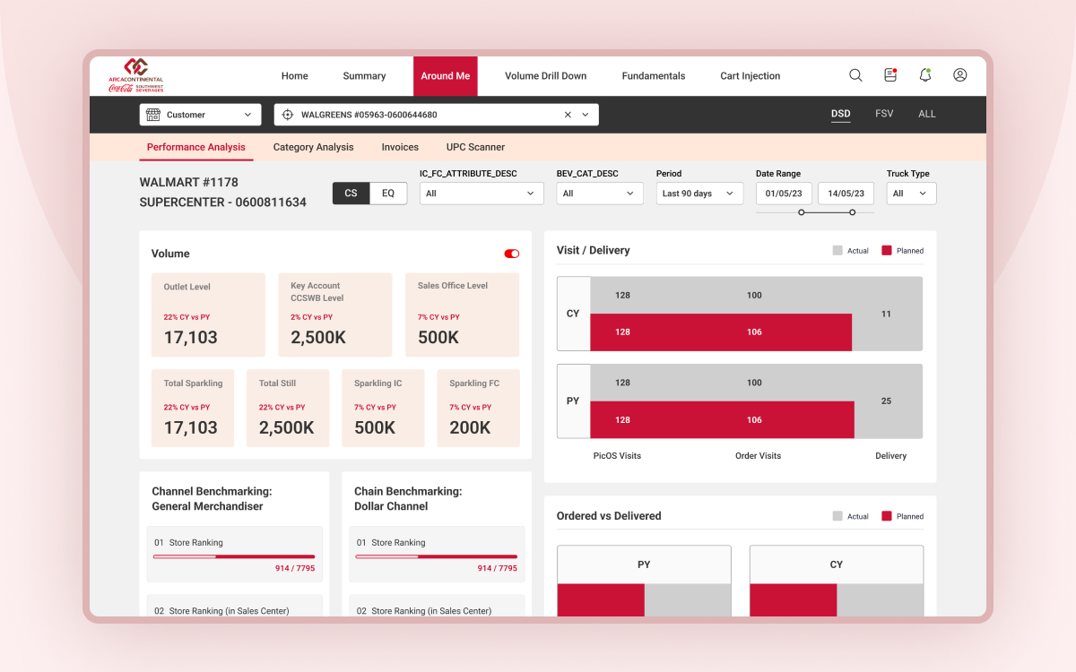Click the date range slider right handle
Screen dimensions: 1076x672
(x=852, y=212)
